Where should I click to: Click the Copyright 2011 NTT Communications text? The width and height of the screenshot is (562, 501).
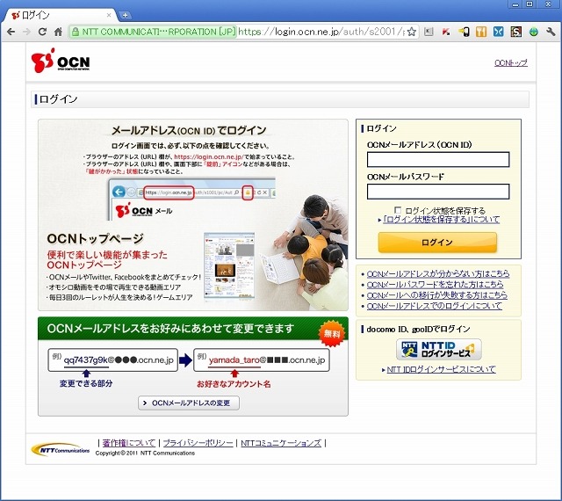click(x=145, y=454)
